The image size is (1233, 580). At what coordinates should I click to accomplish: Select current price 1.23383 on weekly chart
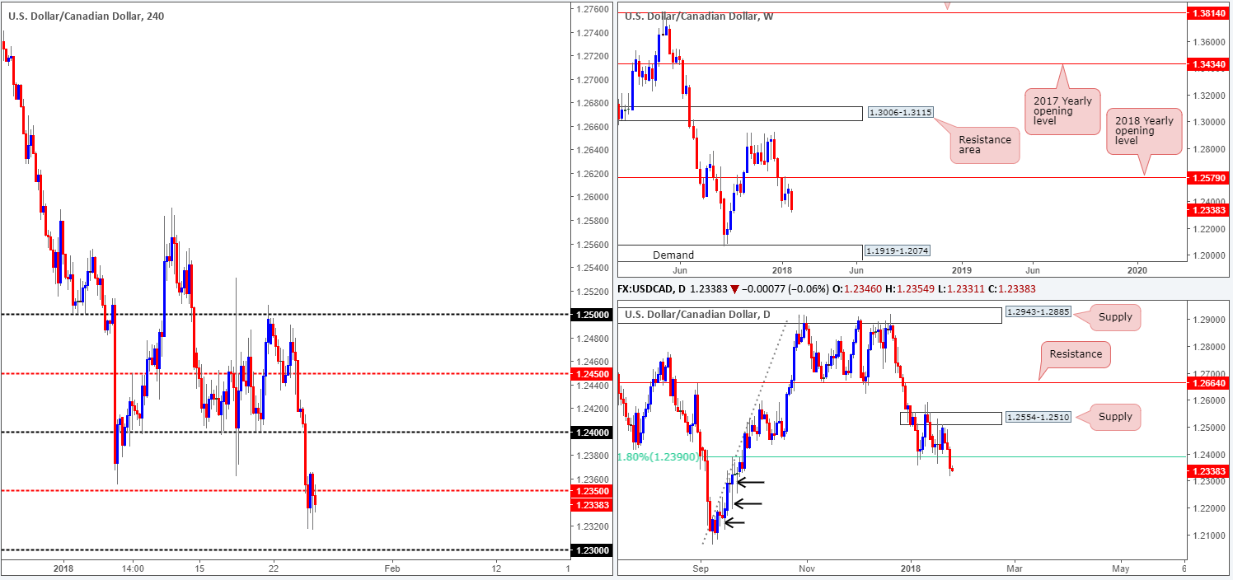(x=1208, y=210)
